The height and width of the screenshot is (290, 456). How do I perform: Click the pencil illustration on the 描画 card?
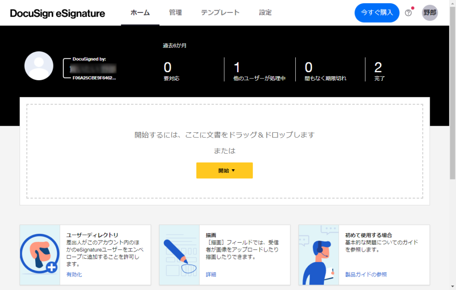pos(179,255)
